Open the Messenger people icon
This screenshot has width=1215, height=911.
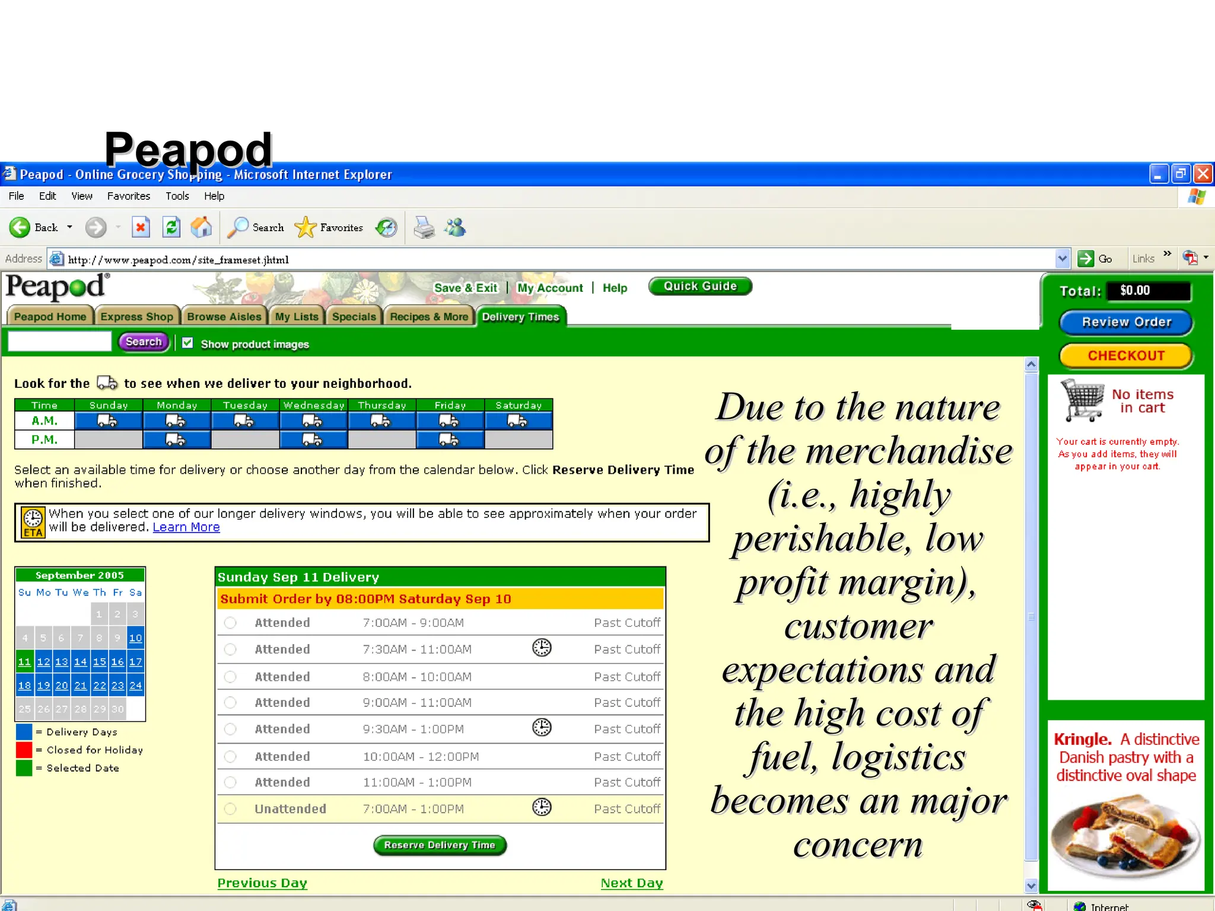tap(456, 227)
